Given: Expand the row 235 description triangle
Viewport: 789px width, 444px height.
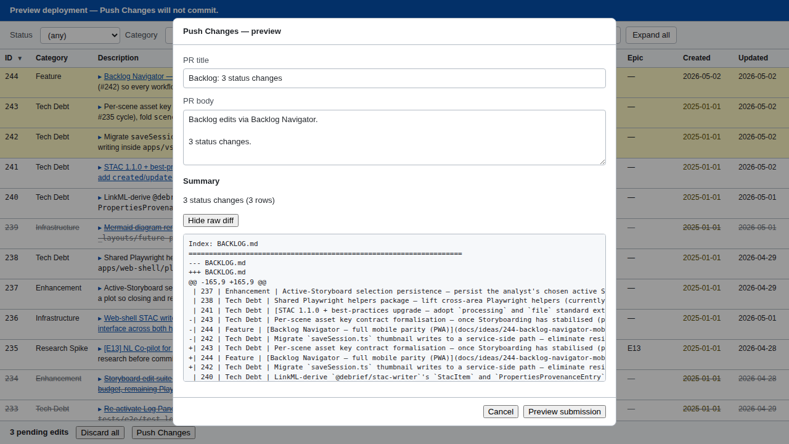Looking at the screenshot, I should click(x=100, y=349).
